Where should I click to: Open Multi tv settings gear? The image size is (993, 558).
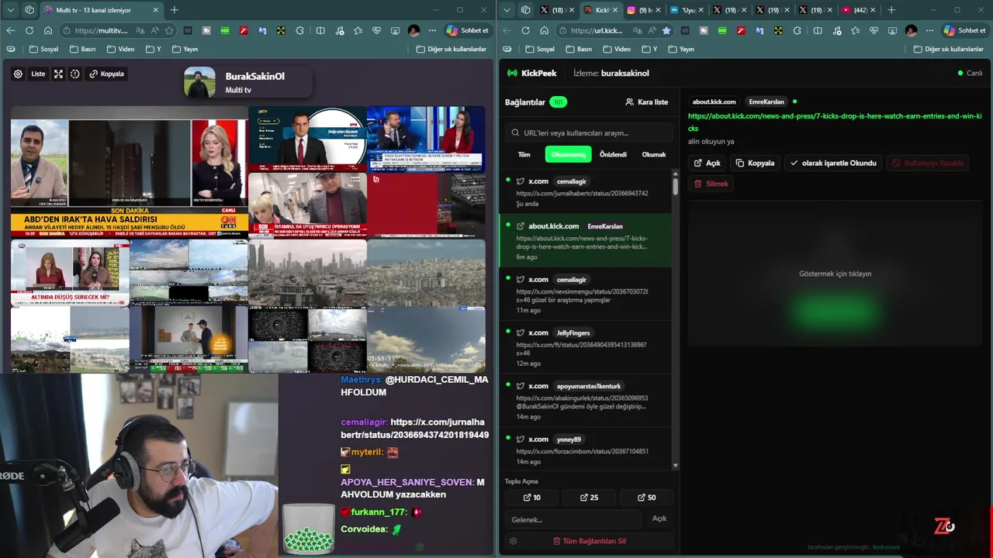pyautogui.click(x=18, y=74)
